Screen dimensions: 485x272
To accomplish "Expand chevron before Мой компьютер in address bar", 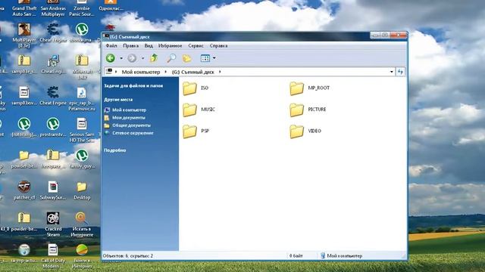I will 116,72.
